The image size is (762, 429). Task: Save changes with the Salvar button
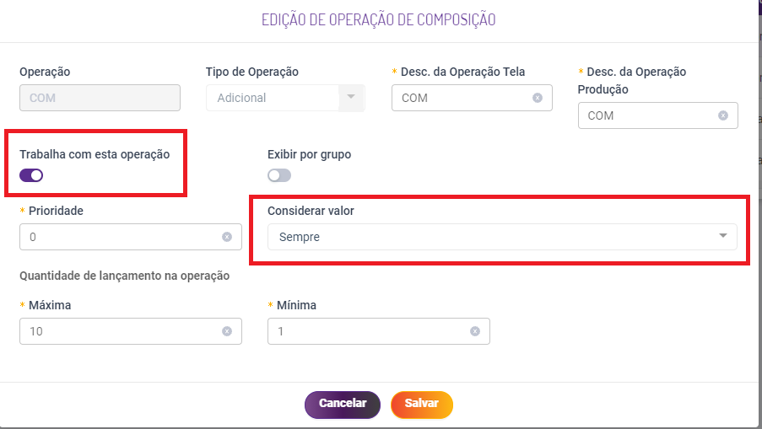pos(421,404)
